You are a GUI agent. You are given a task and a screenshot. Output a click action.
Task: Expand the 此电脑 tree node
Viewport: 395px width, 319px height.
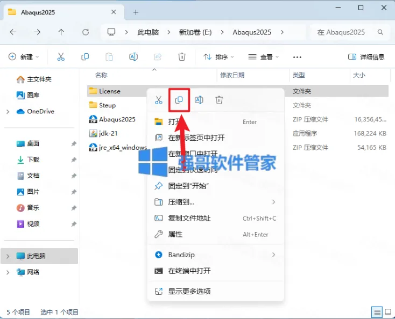click(x=8, y=256)
